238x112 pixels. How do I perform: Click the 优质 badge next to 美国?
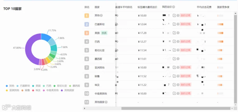tap(104, 33)
